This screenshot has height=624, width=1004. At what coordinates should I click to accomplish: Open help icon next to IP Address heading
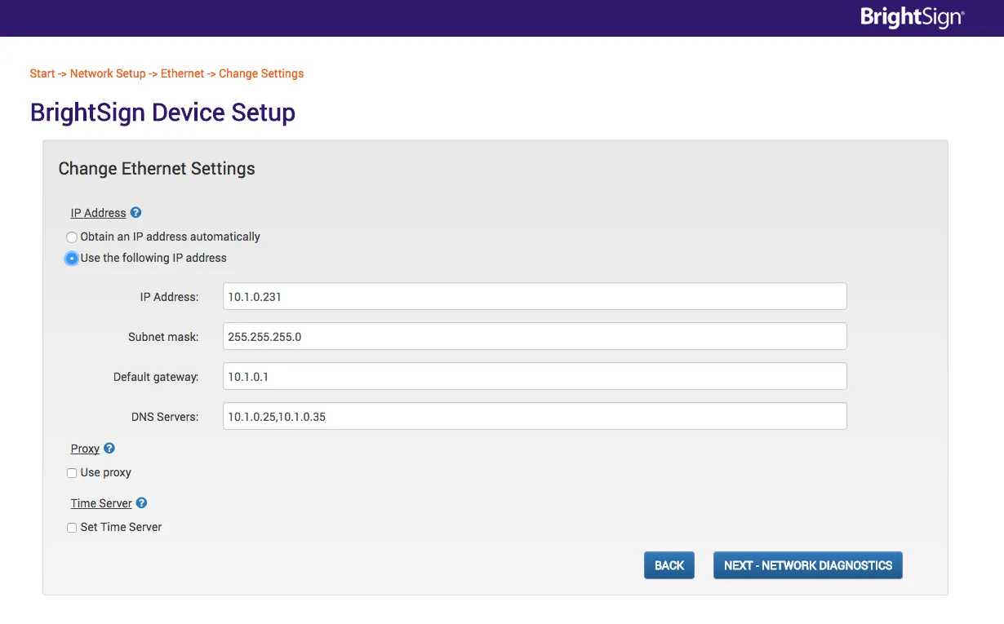pyautogui.click(x=136, y=213)
